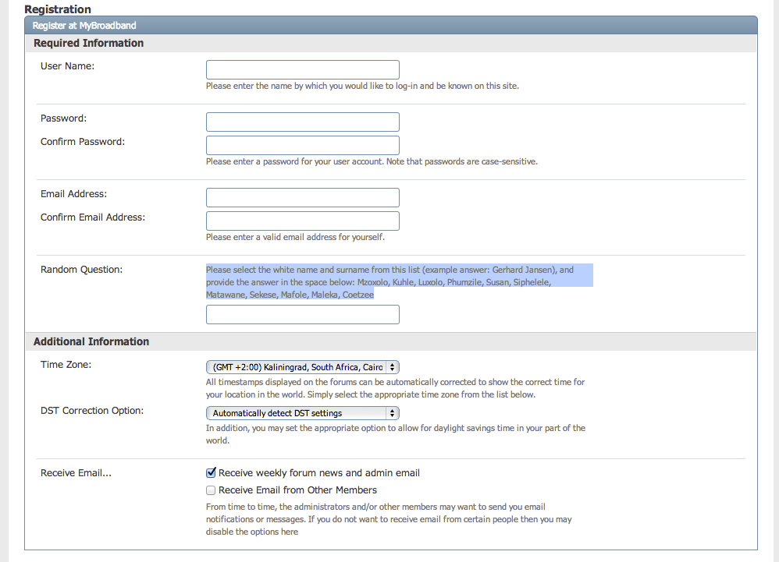The image size is (779, 562).
Task: Click the User Name input field
Action: point(303,70)
